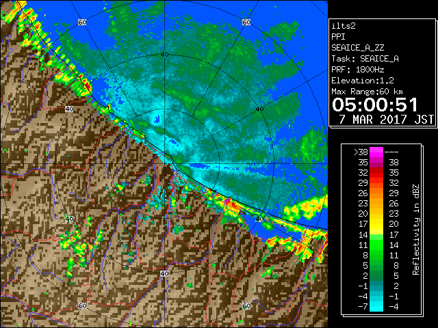Pick the red legend swatch beside 32
The width and height of the screenshot is (438, 328).
coord(376,173)
